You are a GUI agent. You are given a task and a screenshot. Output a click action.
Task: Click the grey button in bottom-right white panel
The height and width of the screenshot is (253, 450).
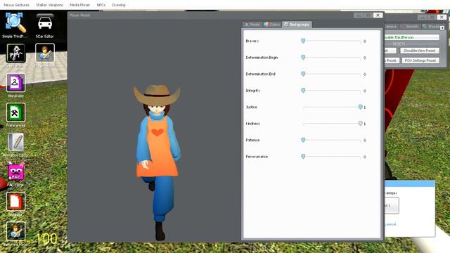pos(392,206)
